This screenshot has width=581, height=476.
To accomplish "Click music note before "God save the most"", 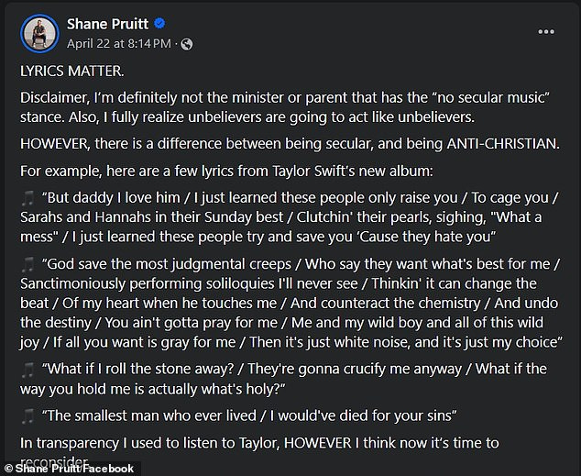I will [x=28, y=265].
